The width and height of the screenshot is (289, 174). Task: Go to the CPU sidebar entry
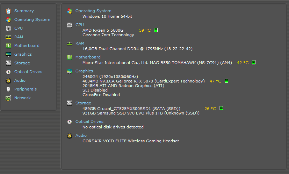(19, 28)
